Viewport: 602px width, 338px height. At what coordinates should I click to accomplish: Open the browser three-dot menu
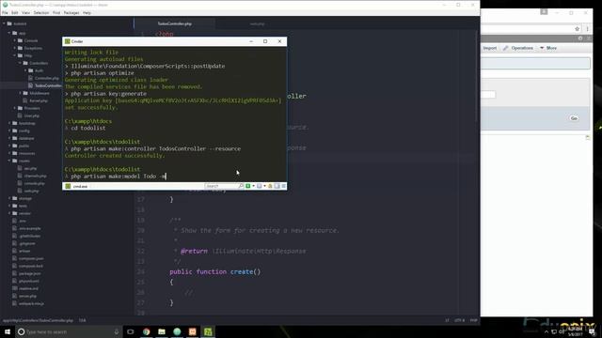[x=587, y=29]
